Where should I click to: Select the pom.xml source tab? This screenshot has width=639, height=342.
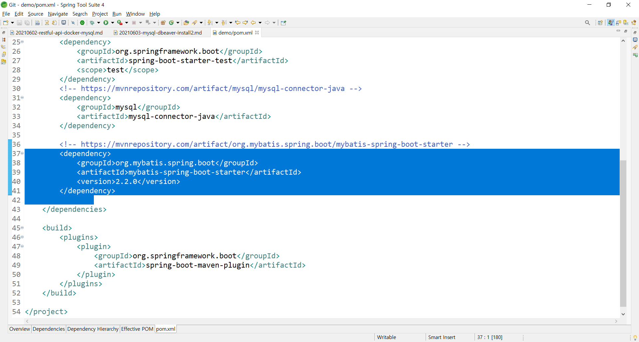pyautogui.click(x=166, y=329)
